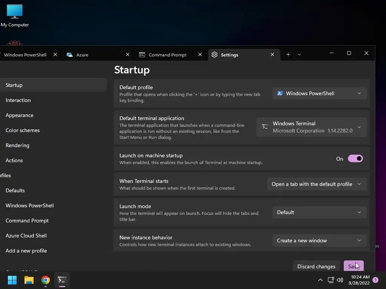Click Windows Terminal taskbar icon

(x=62, y=280)
